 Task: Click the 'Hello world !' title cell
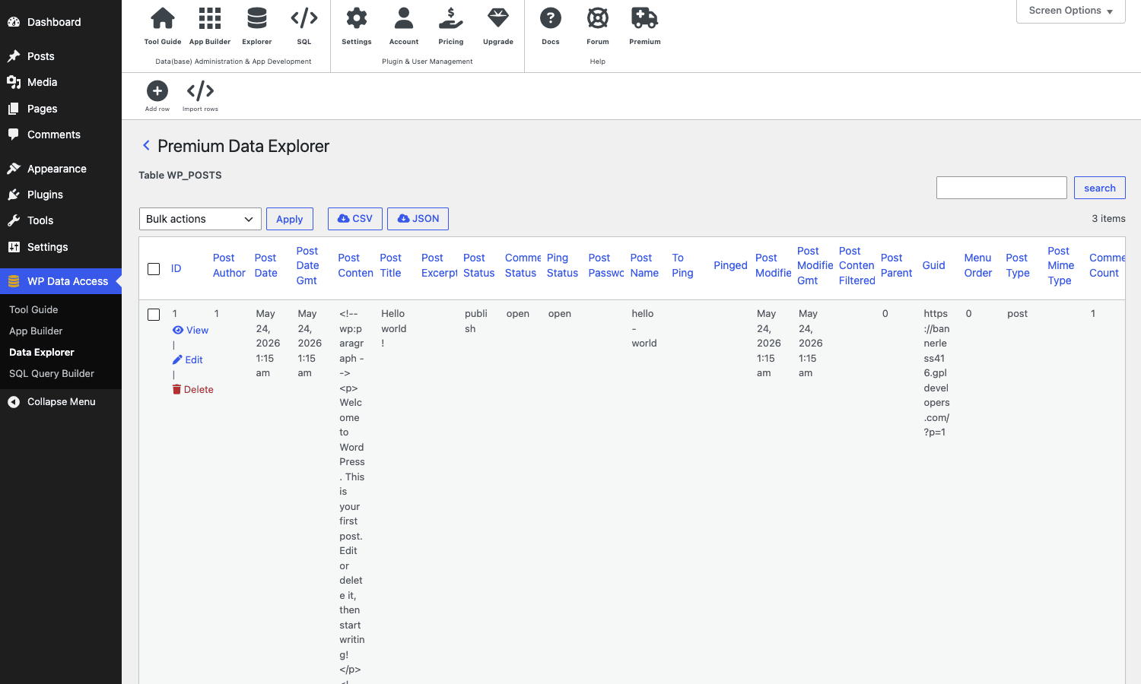pos(394,328)
